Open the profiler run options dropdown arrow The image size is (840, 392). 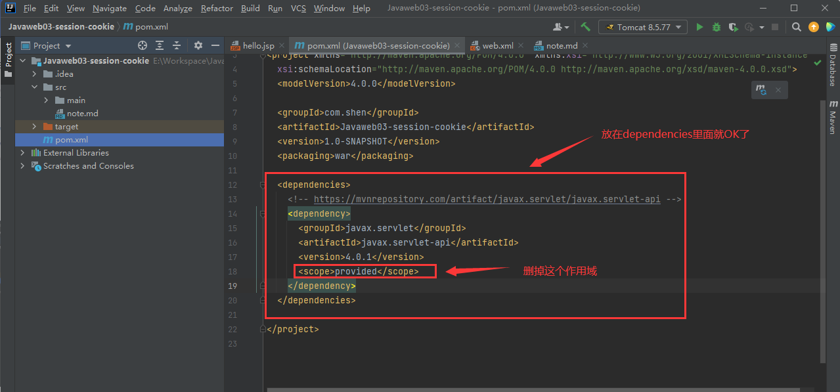[x=762, y=28]
